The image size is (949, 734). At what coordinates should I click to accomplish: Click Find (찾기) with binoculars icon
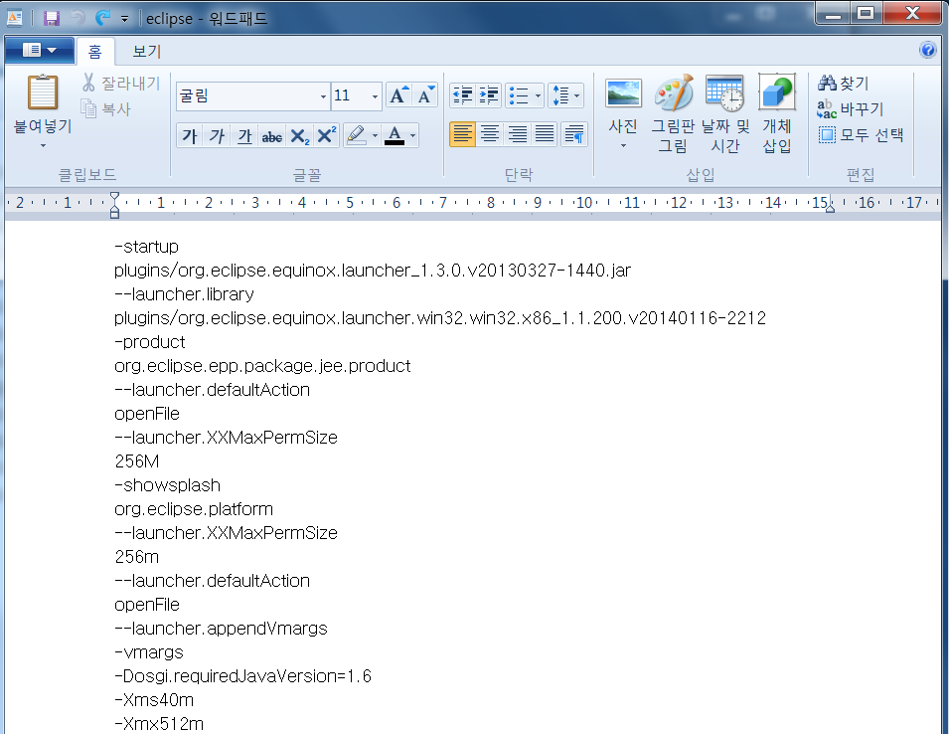(x=844, y=83)
